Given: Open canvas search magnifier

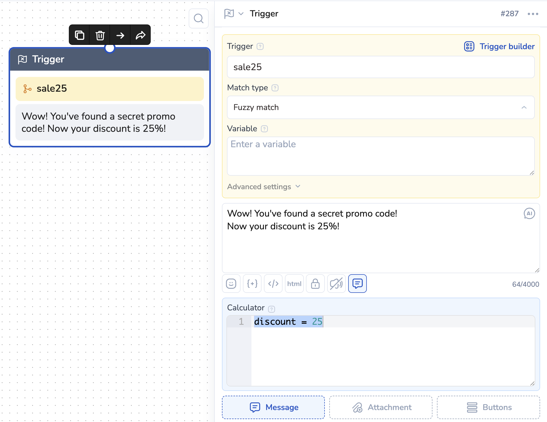Looking at the screenshot, I should coord(199,19).
